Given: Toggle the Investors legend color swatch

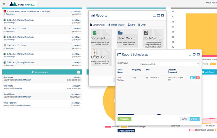Looking at the screenshot, I should pos(108,127).
